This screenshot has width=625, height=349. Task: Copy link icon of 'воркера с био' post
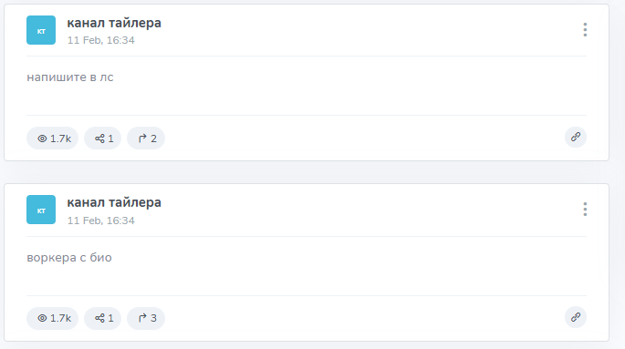click(x=576, y=317)
